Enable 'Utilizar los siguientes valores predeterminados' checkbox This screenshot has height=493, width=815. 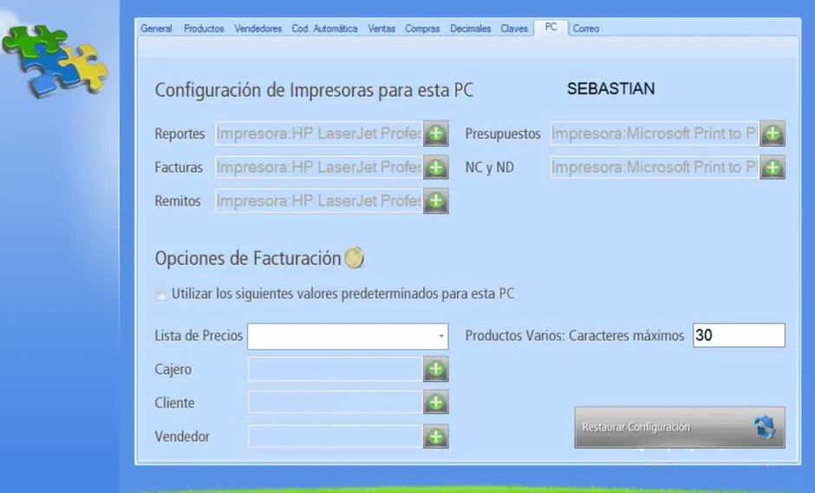click(x=160, y=295)
